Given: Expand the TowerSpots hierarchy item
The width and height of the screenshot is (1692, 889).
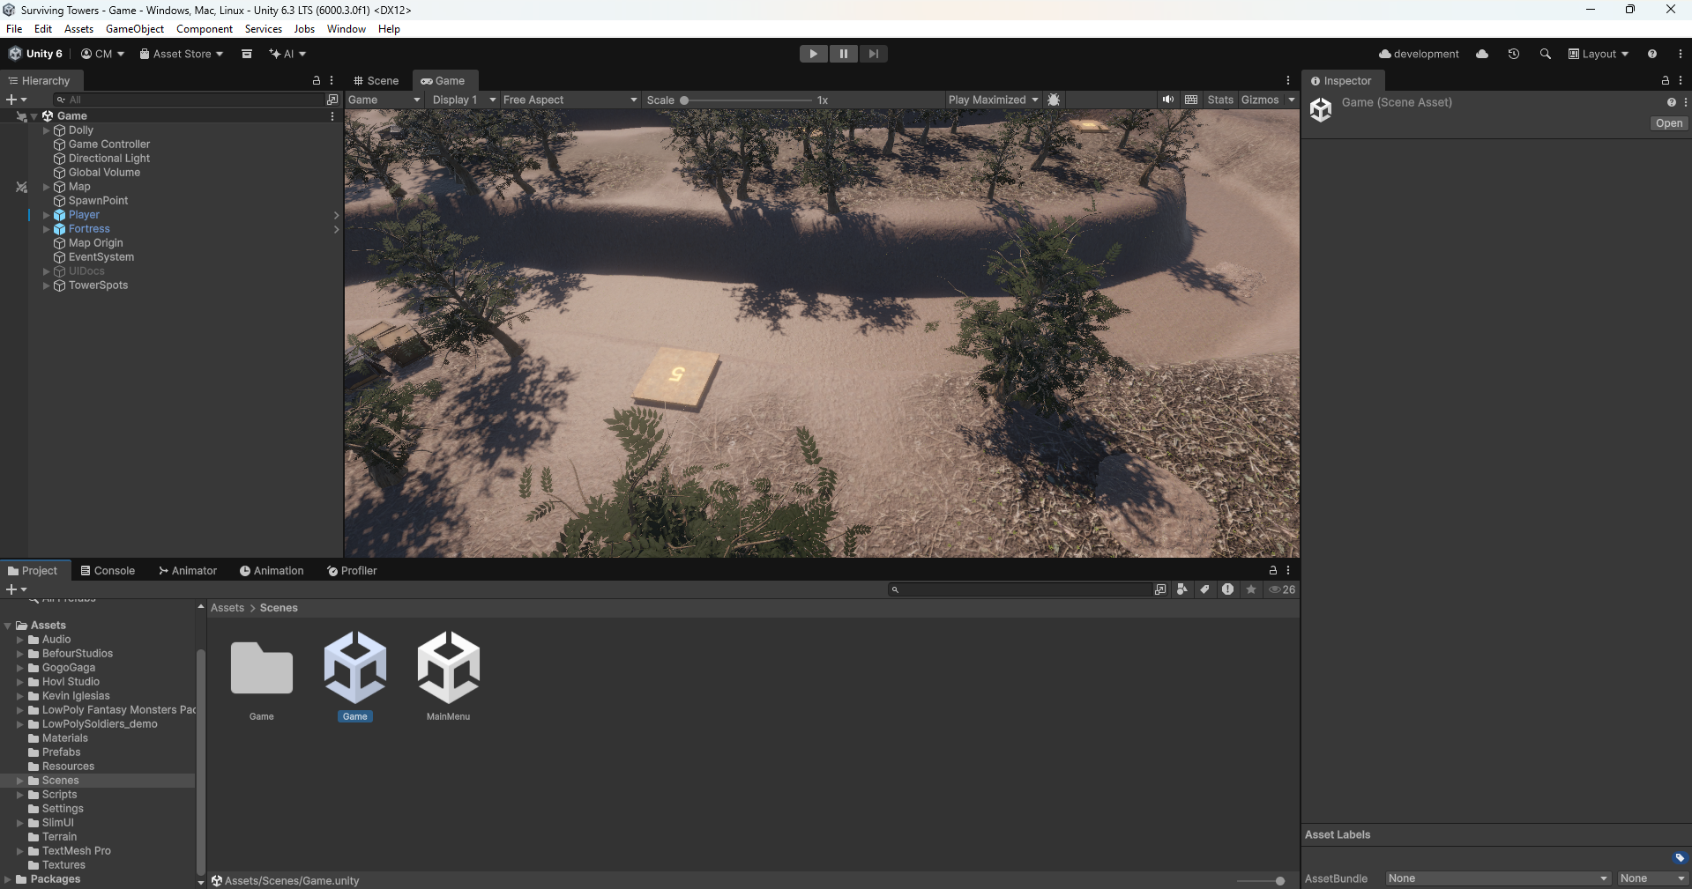Looking at the screenshot, I should [x=47, y=285].
